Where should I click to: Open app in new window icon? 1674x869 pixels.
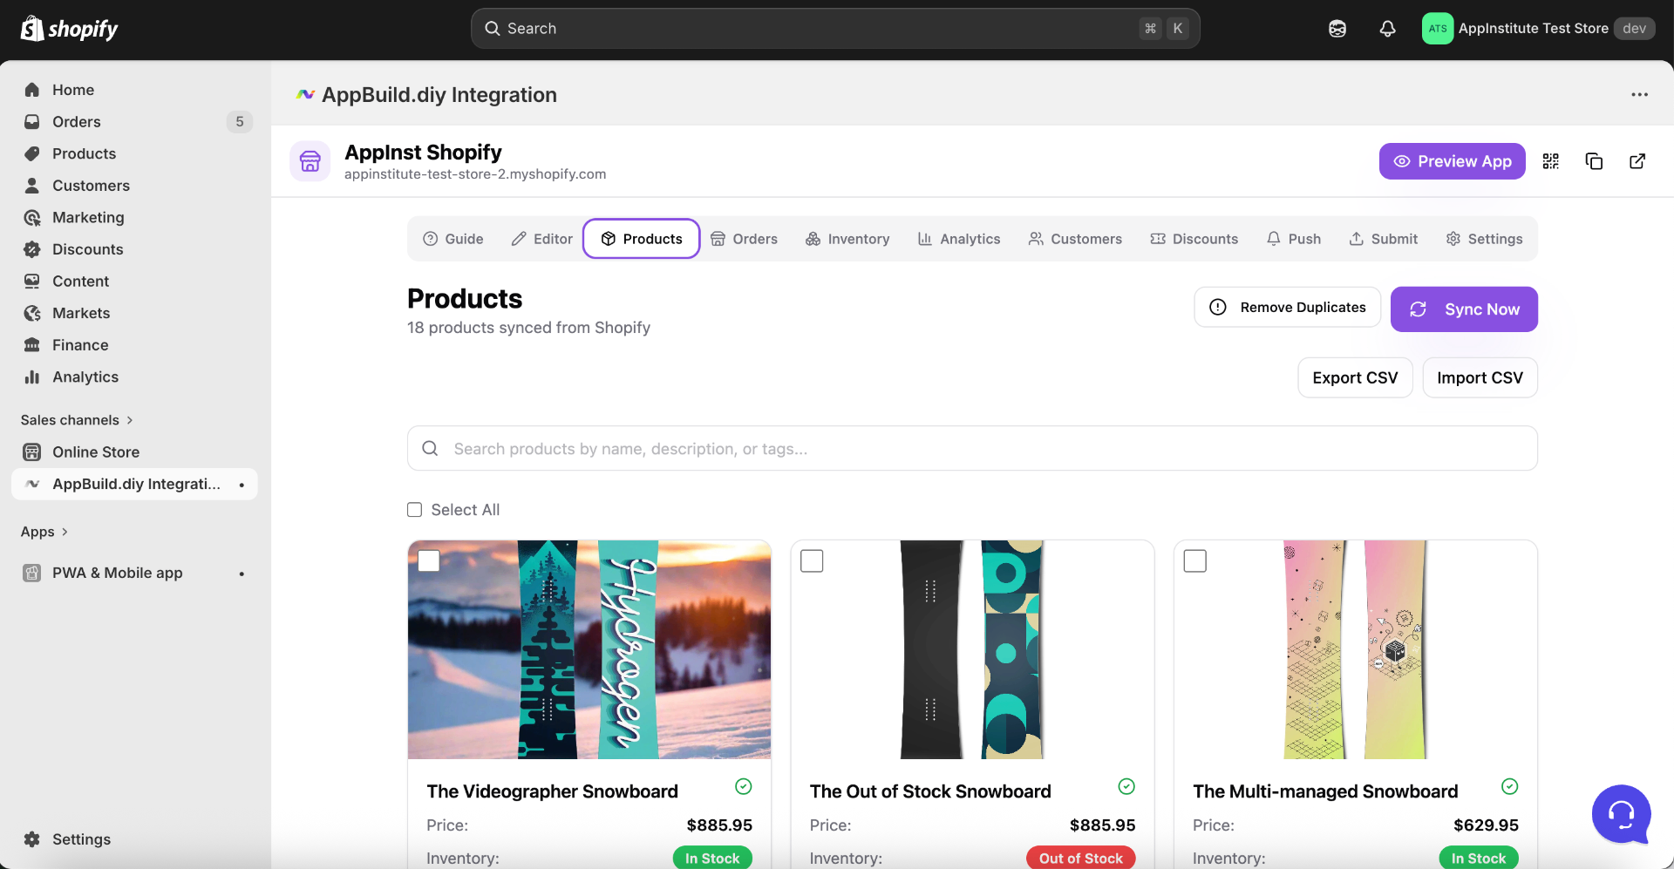(1637, 161)
